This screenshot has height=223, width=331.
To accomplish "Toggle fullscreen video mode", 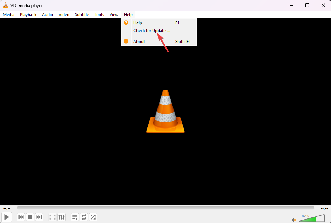I will [52, 217].
